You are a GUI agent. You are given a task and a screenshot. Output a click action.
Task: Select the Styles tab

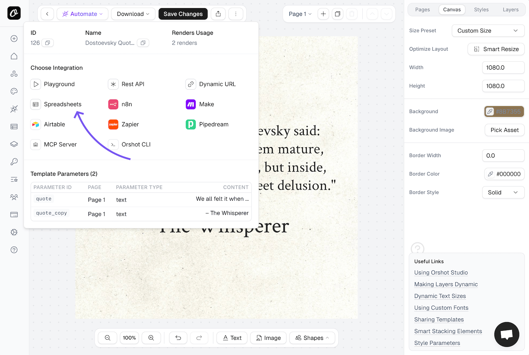click(481, 9)
